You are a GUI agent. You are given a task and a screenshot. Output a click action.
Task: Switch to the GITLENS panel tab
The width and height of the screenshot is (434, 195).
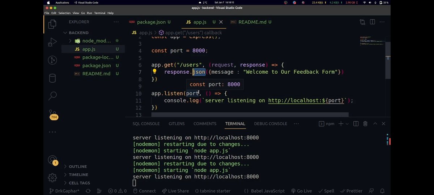[176, 123]
